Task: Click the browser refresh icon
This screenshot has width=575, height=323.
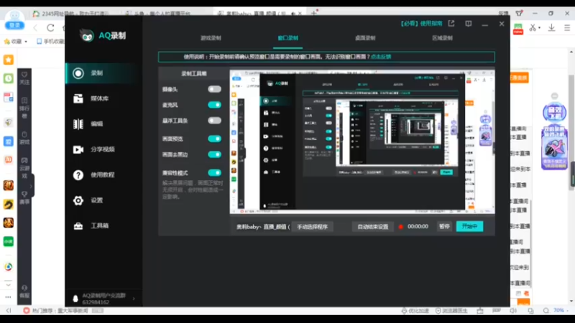Action: (x=50, y=28)
